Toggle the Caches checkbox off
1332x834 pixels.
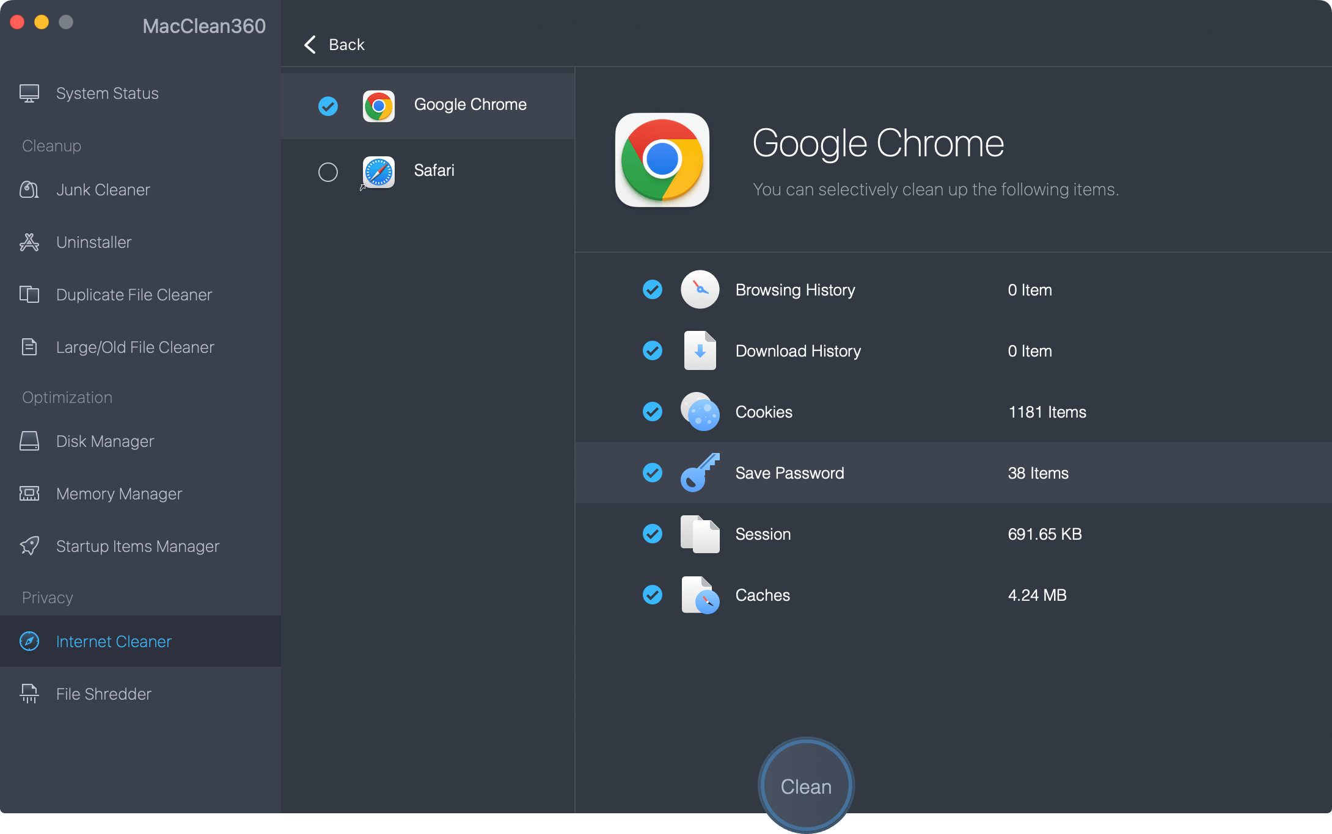[652, 595]
